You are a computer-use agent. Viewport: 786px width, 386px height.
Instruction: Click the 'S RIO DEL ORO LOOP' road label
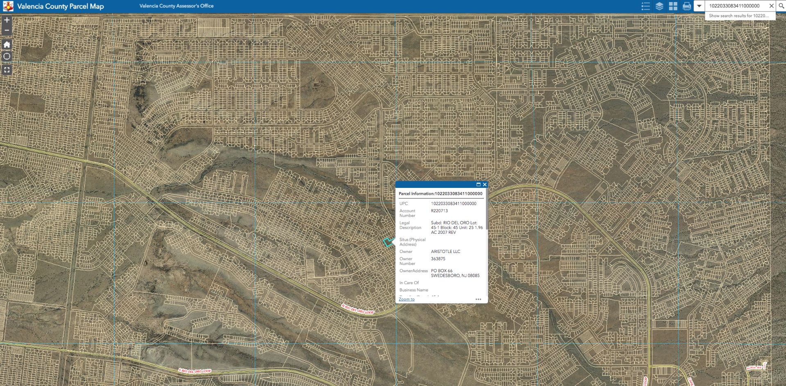pyautogui.click(x=195, y=371)
